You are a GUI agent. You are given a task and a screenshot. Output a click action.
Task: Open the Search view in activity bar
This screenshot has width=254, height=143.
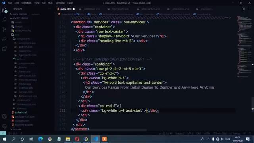[x=4, y=20]
